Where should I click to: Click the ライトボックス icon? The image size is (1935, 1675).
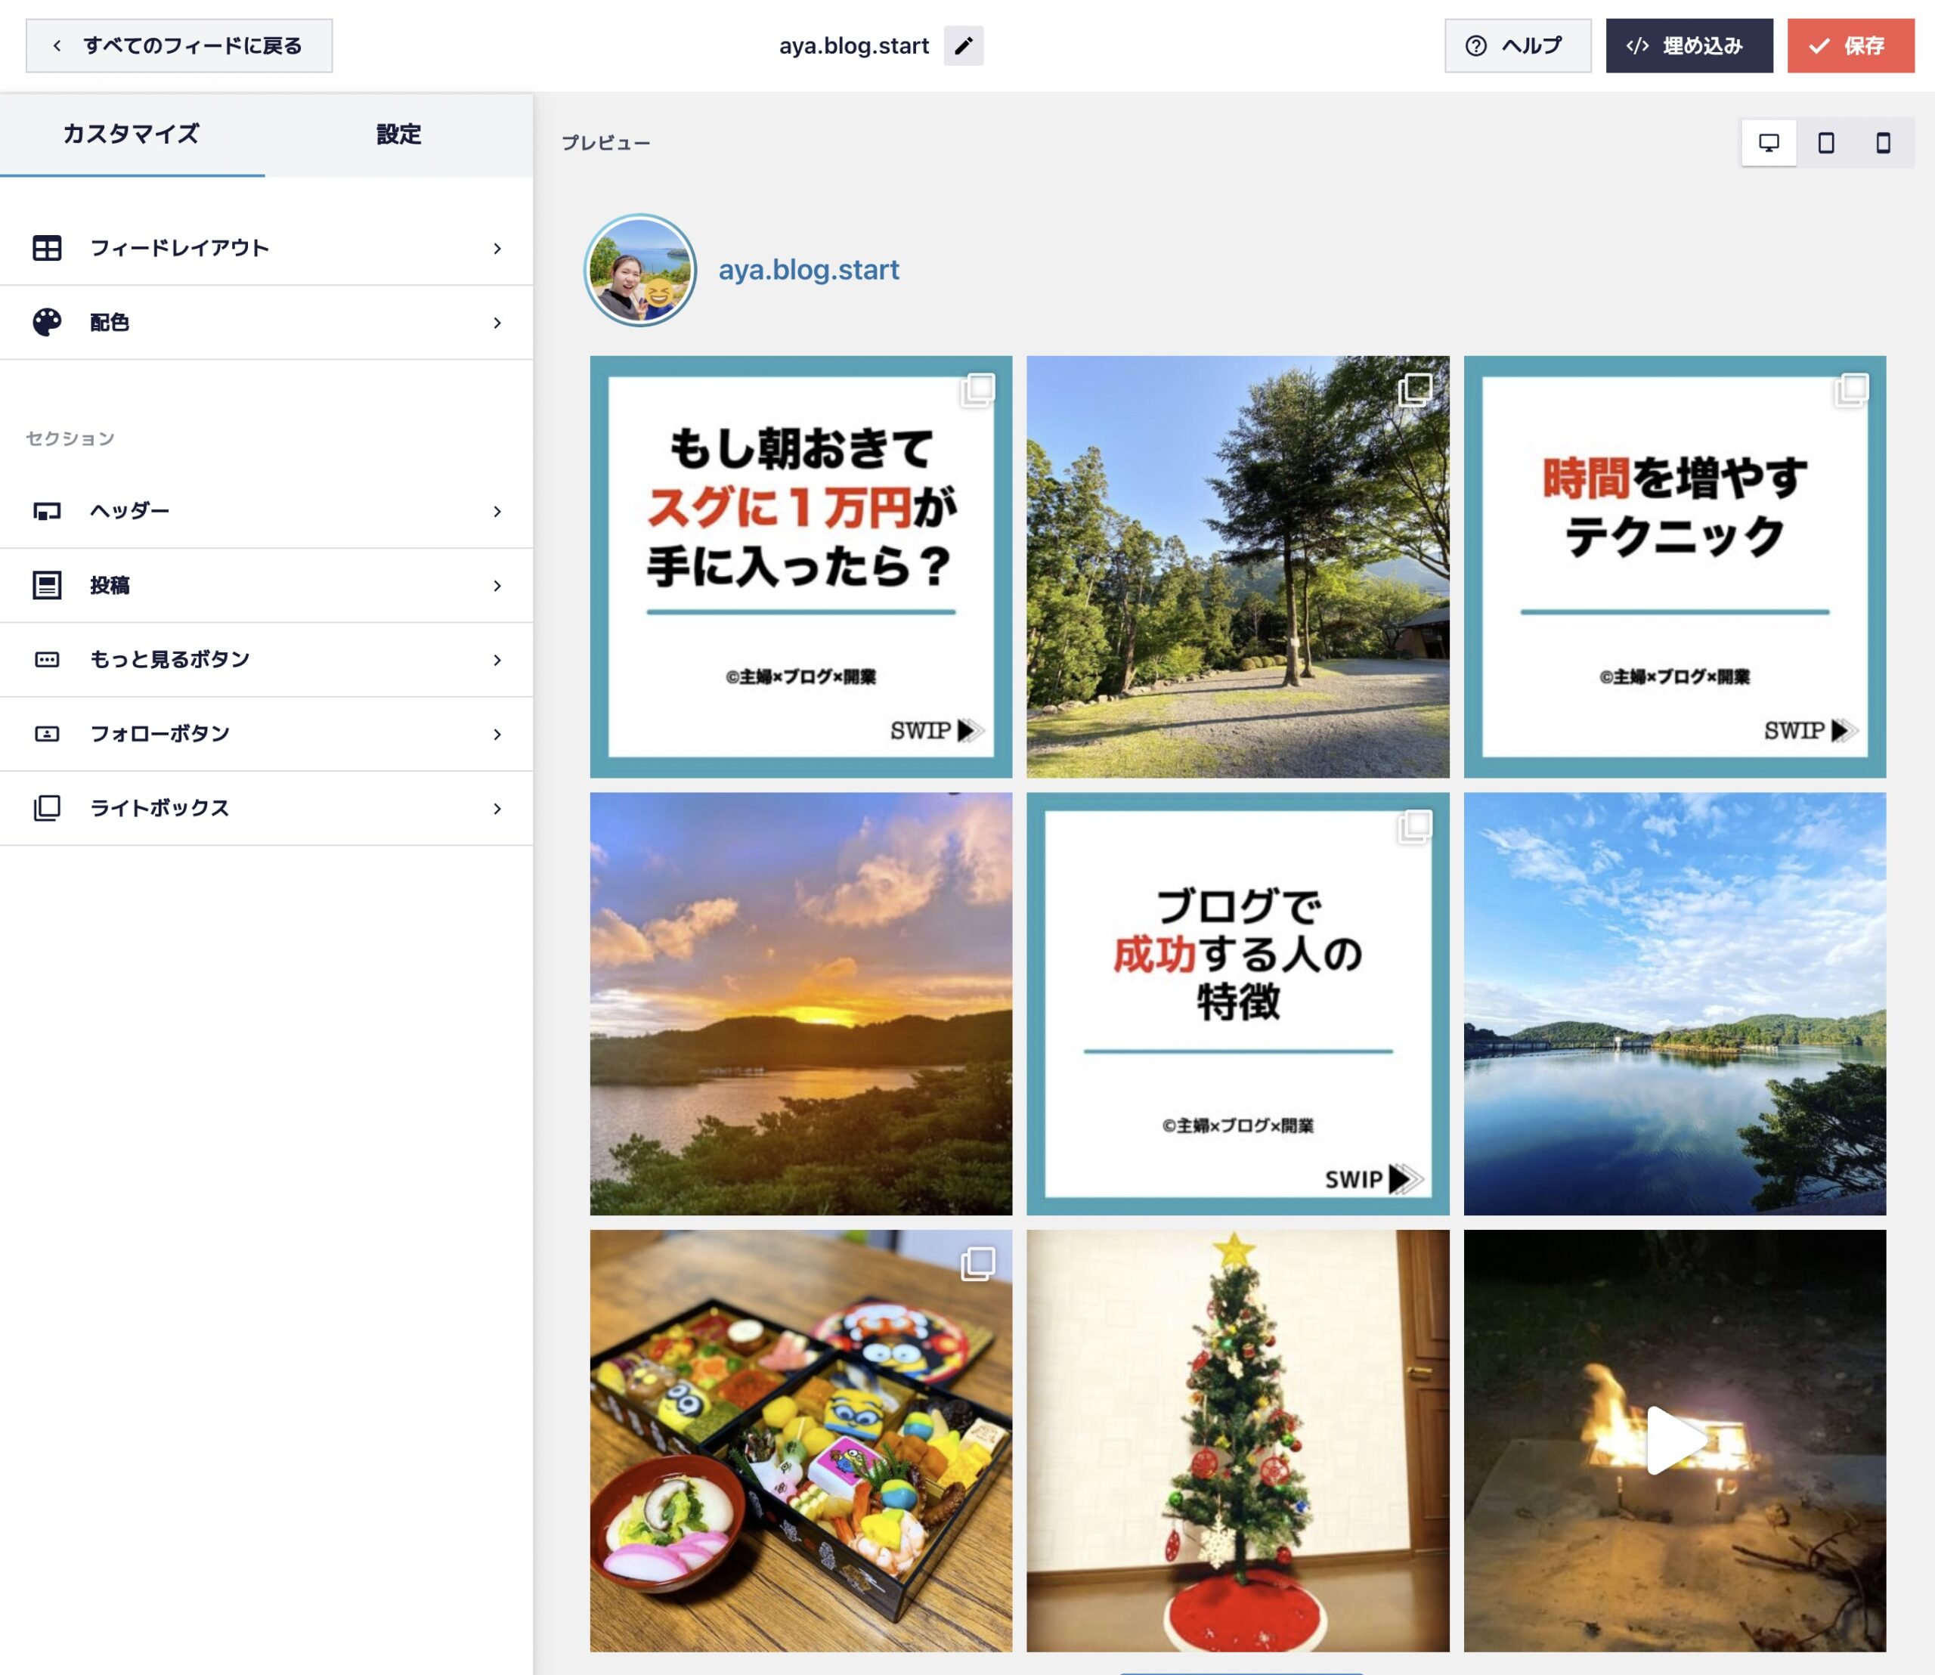coord(47,809)
